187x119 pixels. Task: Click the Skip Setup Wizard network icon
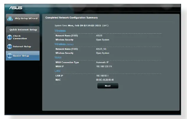10,18
